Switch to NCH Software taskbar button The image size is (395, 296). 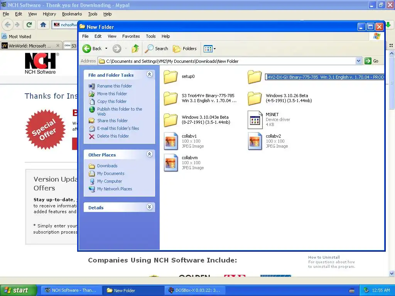pyautogui.click(x=71, y=290)
